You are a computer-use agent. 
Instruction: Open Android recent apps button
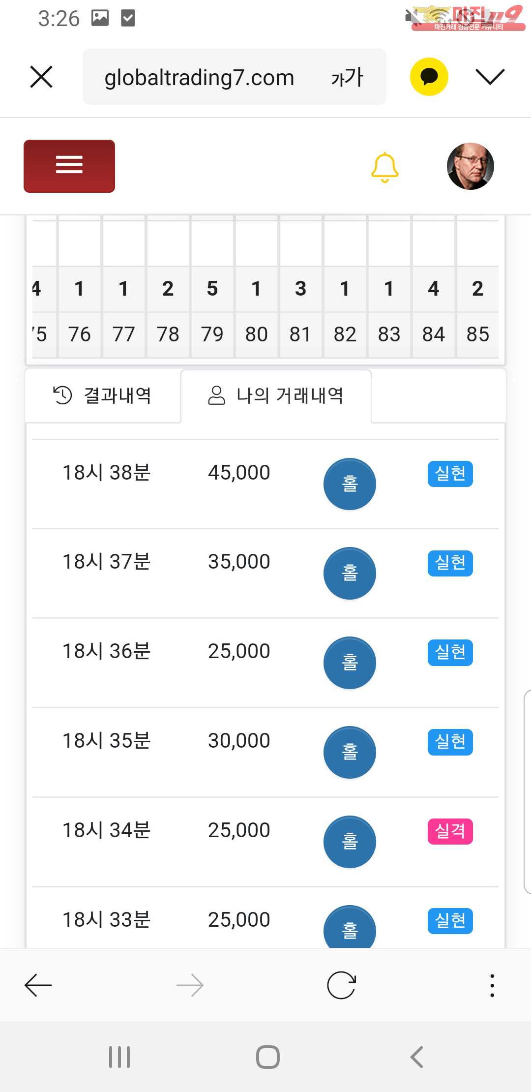tap(119, 1057)
